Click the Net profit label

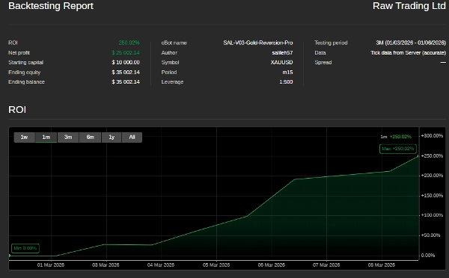[x=19, y=52]
